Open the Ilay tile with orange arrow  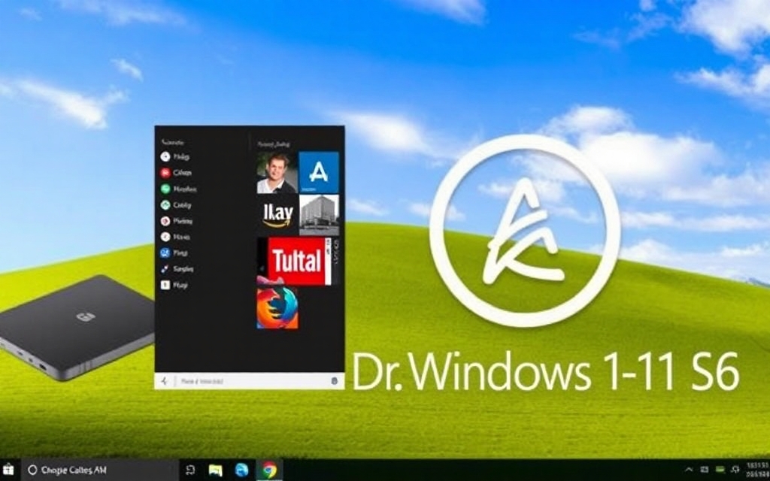click(277, 214)
